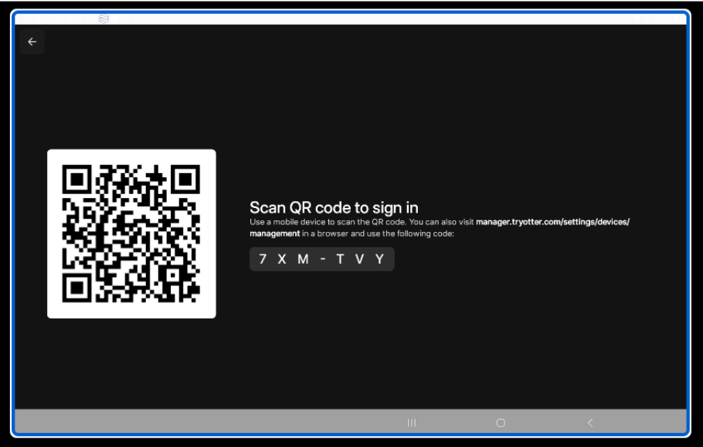This screenshot has height=447, width=703.
Task: Click the letter V in the sign-in code
Action: (359, 259)
